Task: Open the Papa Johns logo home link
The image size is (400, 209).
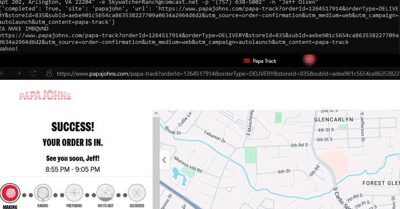Action: [45, 96]
